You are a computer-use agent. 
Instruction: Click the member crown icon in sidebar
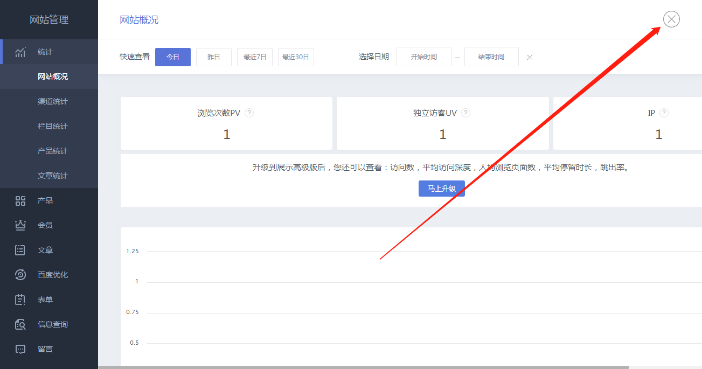[x=20, y=225]
